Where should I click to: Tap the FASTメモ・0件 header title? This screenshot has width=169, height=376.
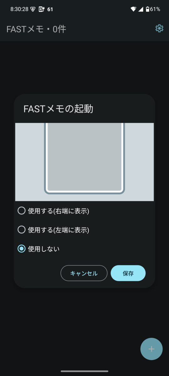(36, 29)
